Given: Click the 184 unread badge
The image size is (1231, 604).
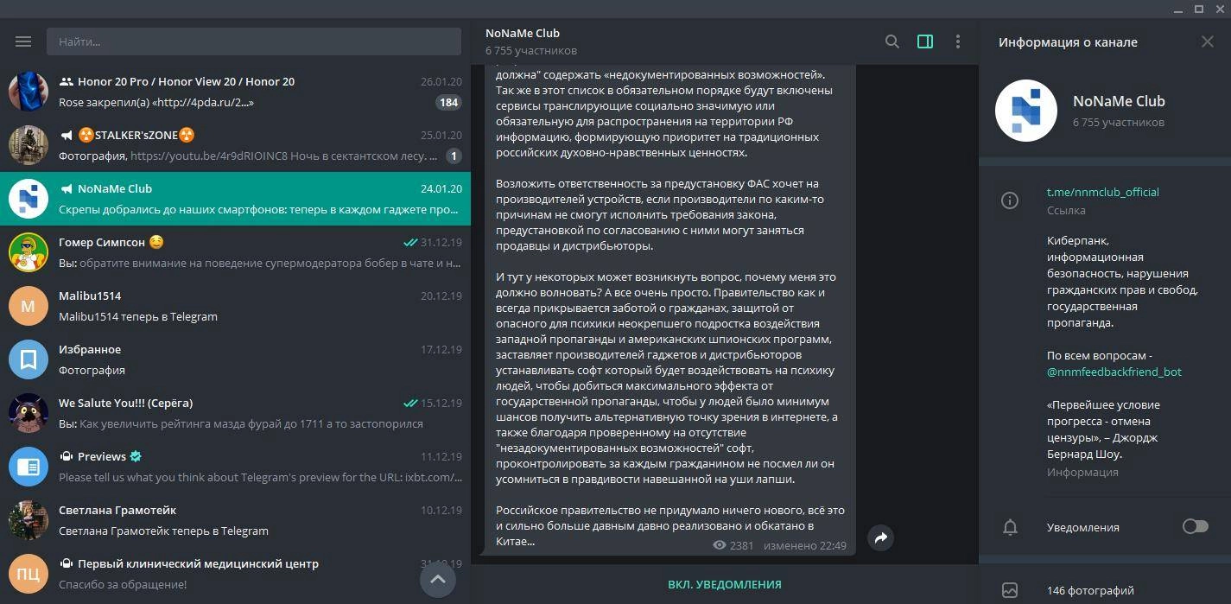Looking at the screenshot, I should tap(449, 103).
